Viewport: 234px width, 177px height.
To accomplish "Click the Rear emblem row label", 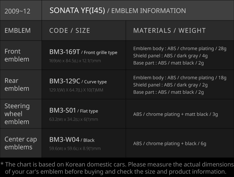I will pyautogui.click(x=17, y=85).
